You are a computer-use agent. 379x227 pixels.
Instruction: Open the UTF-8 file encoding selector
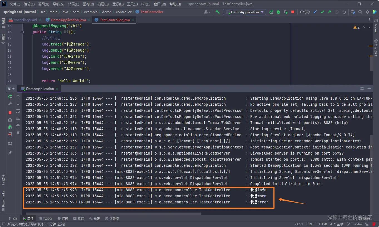coord(322,224)
